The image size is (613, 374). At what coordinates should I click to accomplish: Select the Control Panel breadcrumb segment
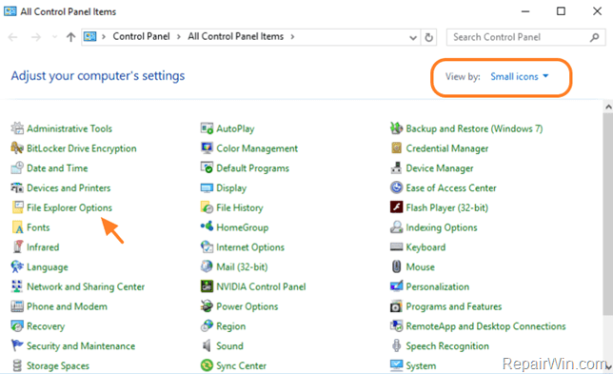point(141,36)
